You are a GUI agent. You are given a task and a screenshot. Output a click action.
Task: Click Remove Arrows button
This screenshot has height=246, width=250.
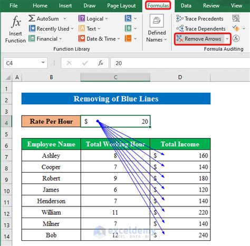199,38
